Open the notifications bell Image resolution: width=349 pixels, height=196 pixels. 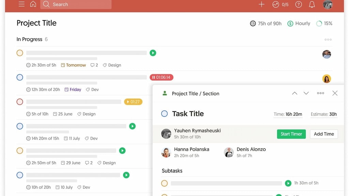(312, 4)
